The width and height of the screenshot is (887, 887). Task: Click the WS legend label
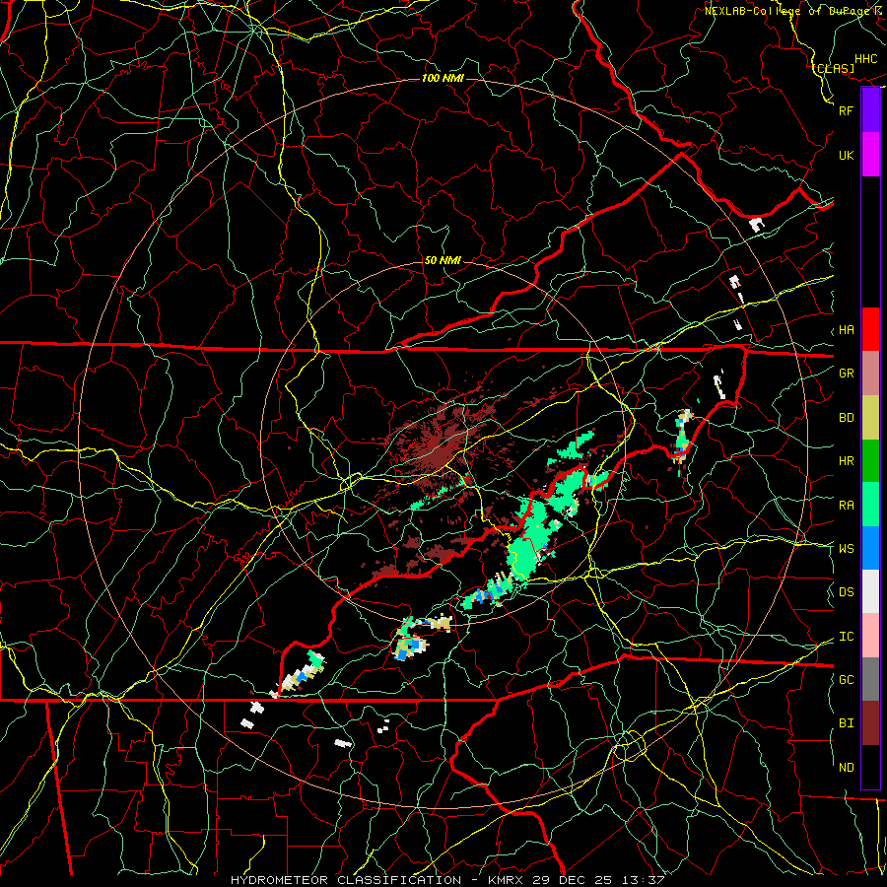(x=846, y=549)
